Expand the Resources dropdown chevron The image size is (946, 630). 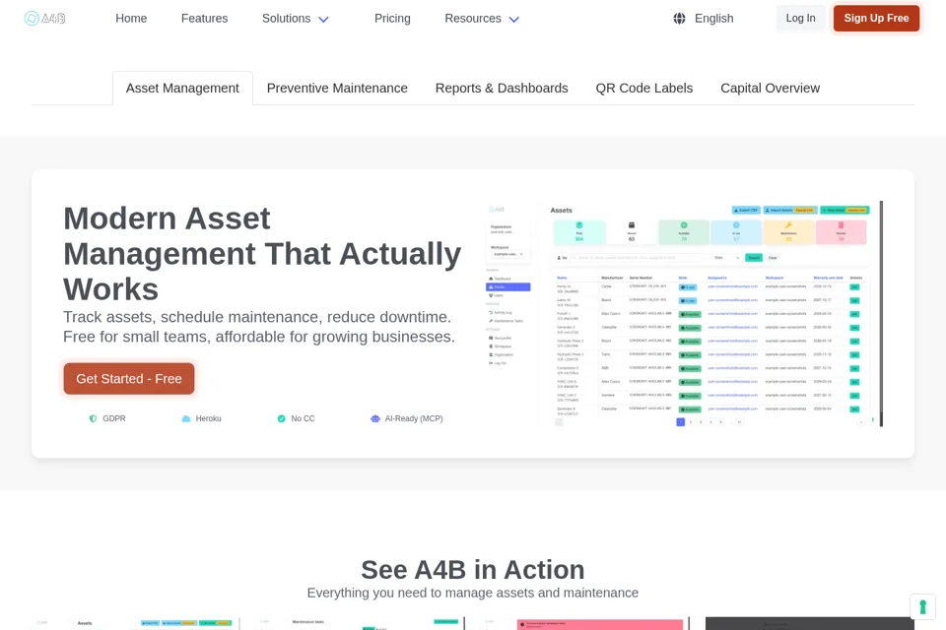pyautogui.click(x=514, y=20)
